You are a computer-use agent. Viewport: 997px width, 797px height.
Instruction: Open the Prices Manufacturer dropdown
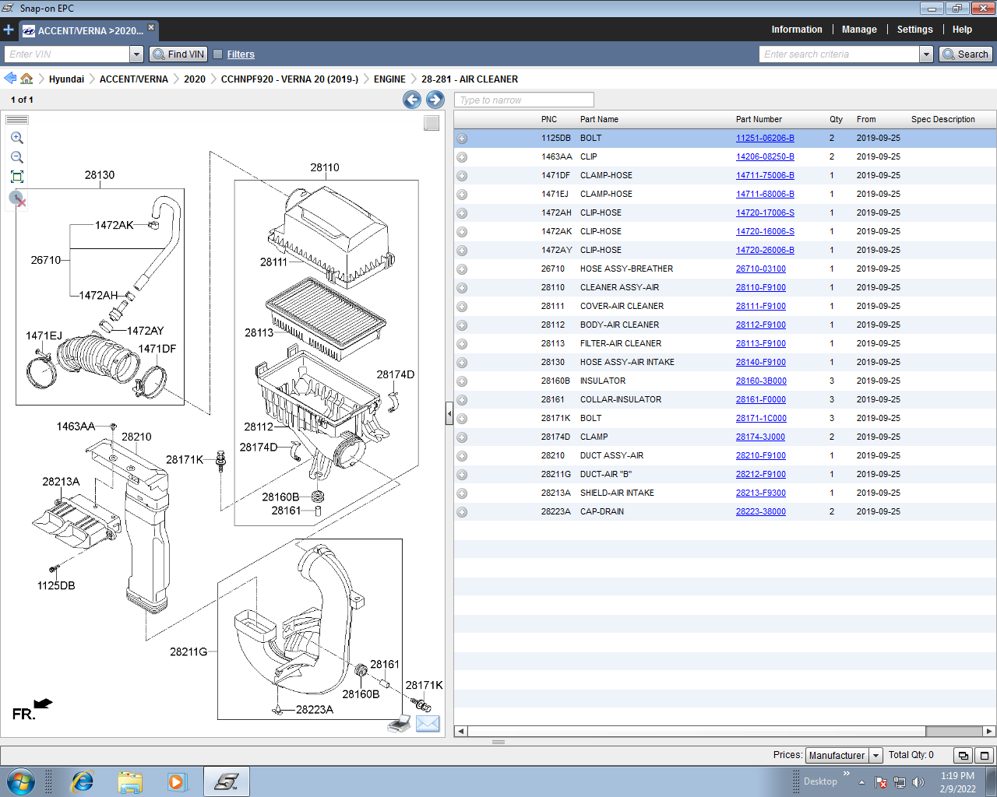click(875, 755)
